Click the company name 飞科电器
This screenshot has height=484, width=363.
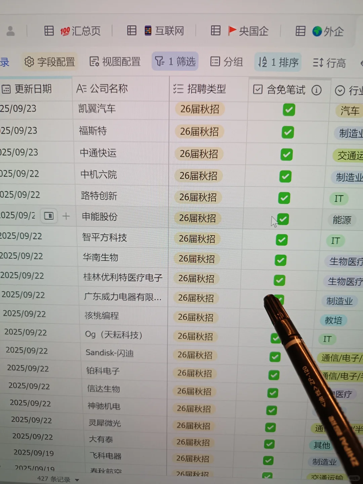106,456
